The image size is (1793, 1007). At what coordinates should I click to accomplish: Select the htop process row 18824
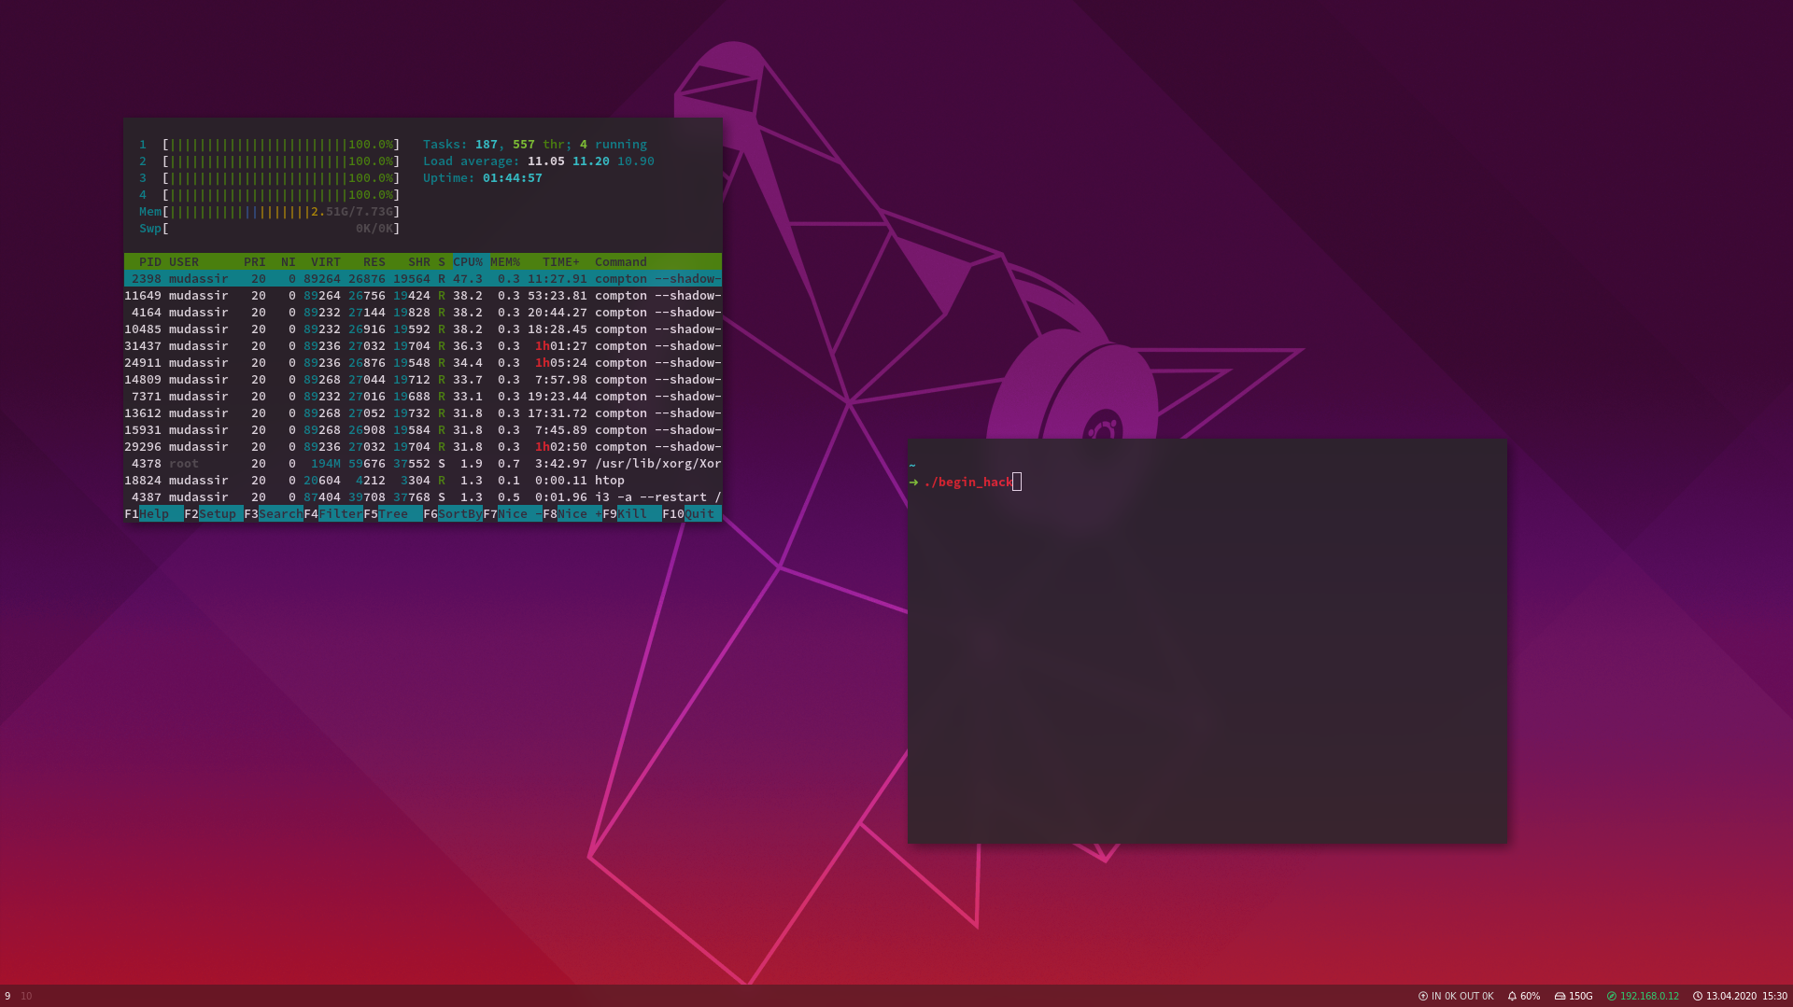[423, 481]
